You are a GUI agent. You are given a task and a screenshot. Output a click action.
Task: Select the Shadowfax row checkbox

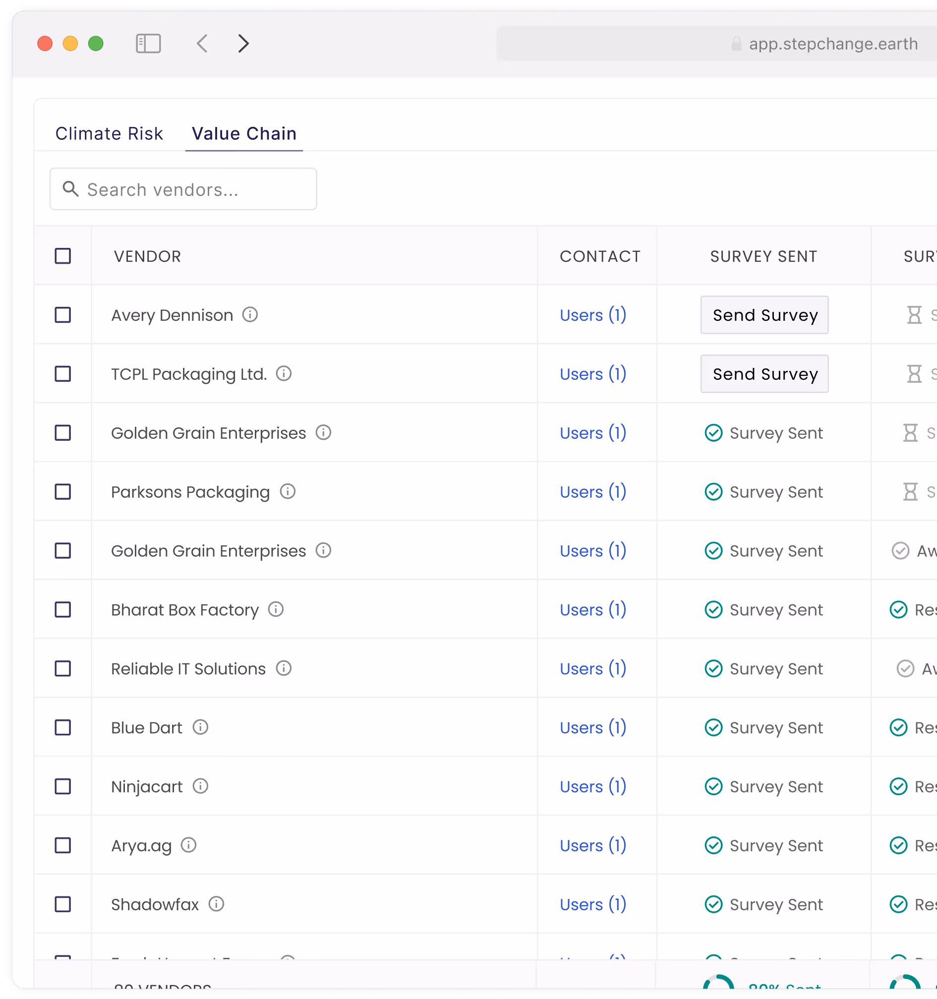tap(63, 904)
